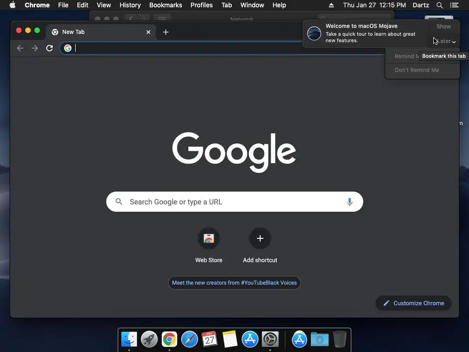Click the macOS Mojave notification icon
The width and height of the screenshot is (469, 352).
(x=314, y=33)
